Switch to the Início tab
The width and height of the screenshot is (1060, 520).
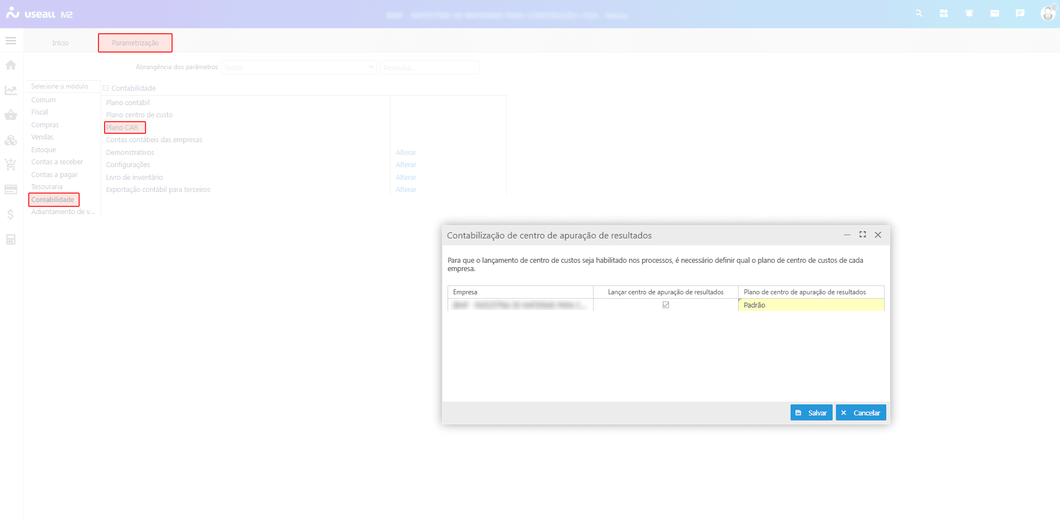pyautogui.click(x=60, y=43)
